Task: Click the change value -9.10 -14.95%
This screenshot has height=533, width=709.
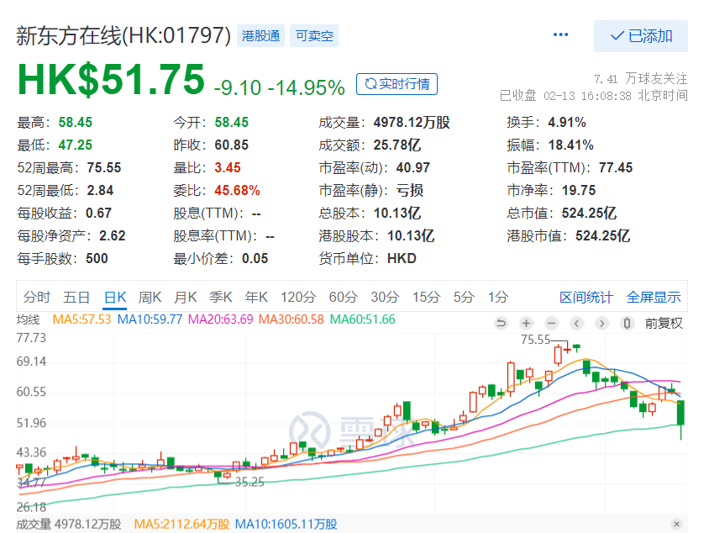Action: (x=280, y=87)
